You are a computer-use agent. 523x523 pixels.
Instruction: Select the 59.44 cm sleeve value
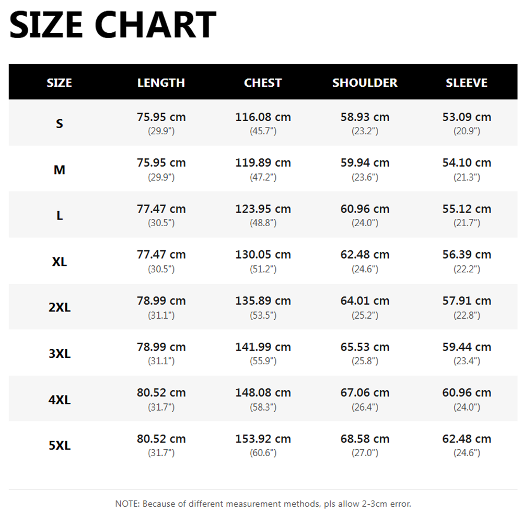(467, 347)
